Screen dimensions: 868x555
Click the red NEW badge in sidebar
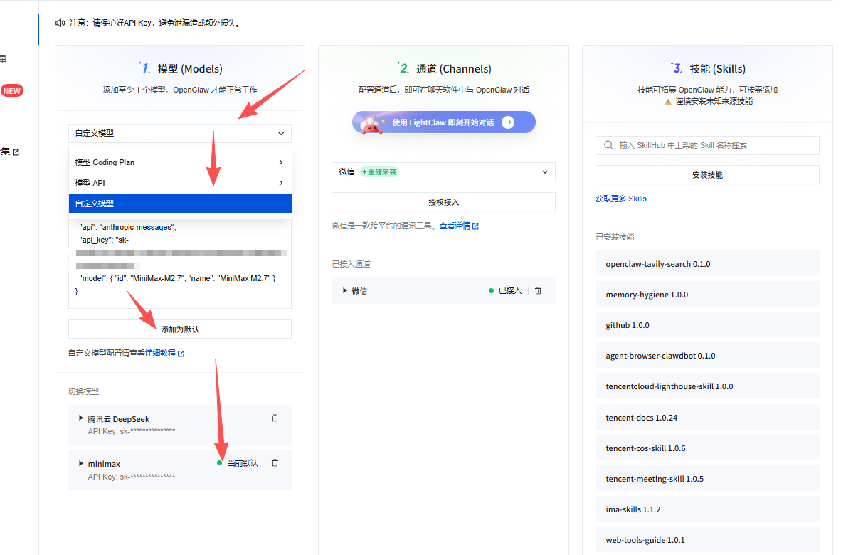pyautogui.click(x=11, y=90)
